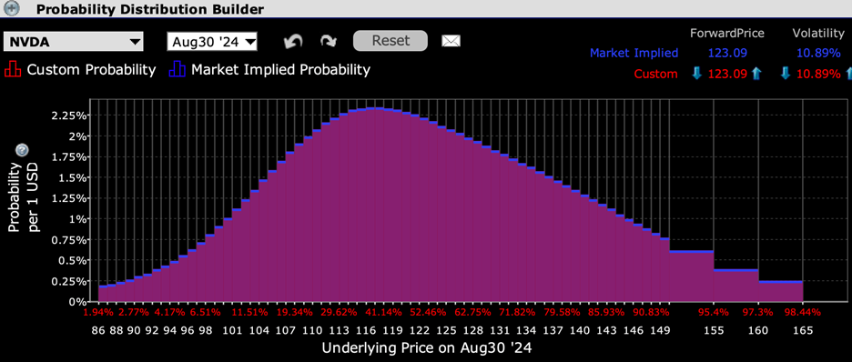Click the help question mark icon
Image resolution: width=852 pixels, height=362 pixels.
click(22, 150)
